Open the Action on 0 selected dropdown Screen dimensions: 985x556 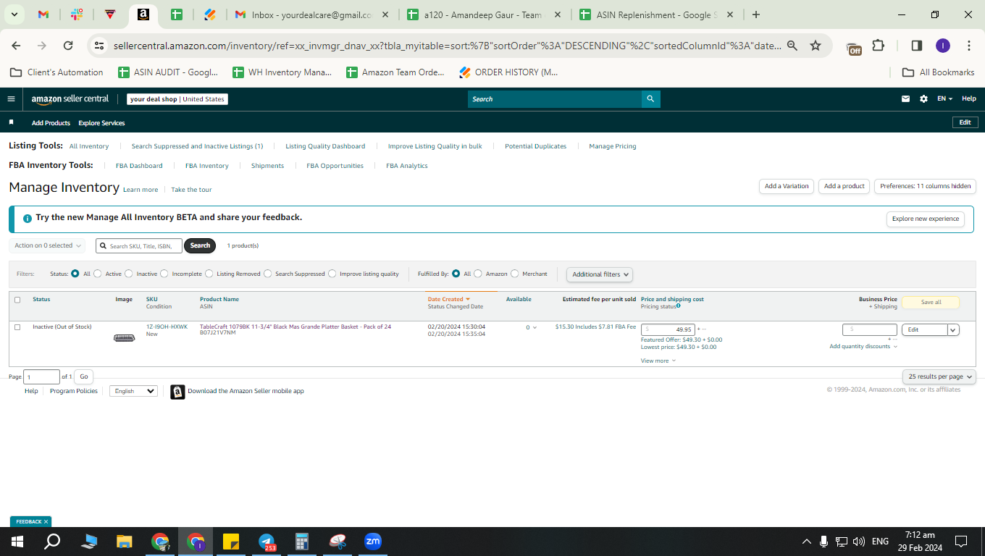tap(47, 245)
